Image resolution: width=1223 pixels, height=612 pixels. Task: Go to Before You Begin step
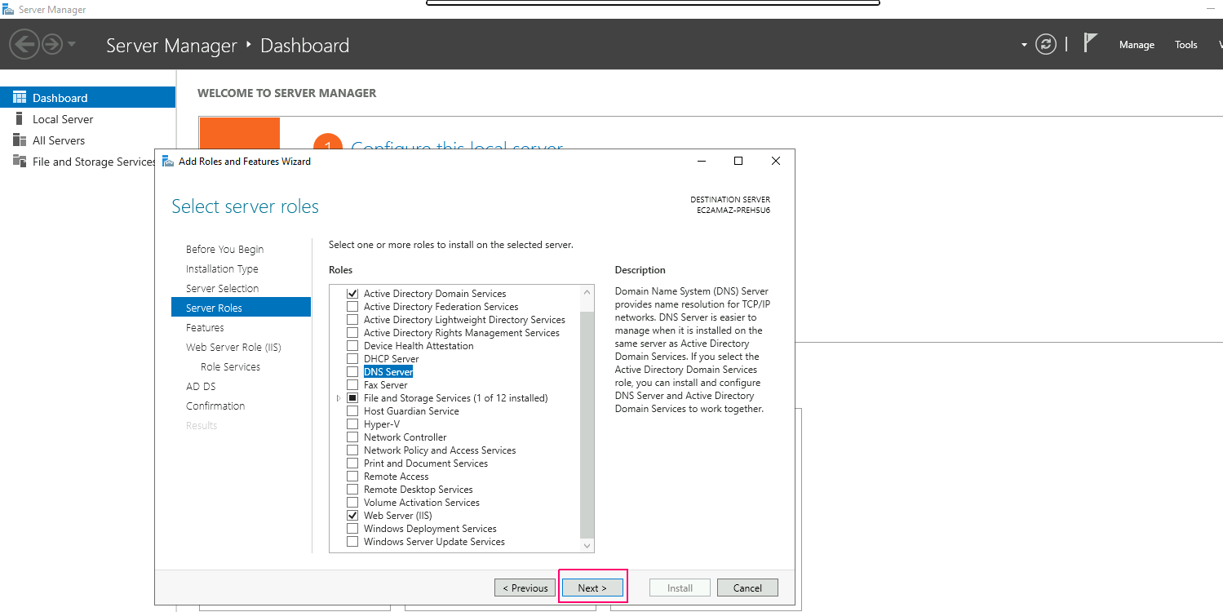click(224, 250)
